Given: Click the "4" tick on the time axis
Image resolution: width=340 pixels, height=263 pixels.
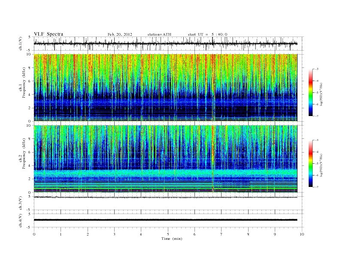Looking at the screenshot, I should click(141, 234).
